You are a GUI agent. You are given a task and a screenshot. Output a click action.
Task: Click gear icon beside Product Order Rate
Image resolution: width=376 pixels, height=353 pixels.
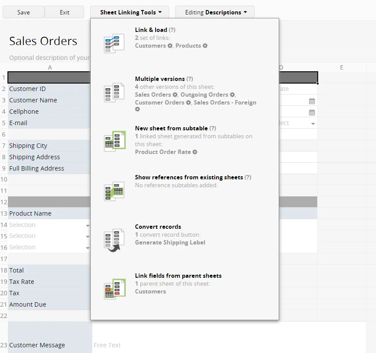[x=195, y=152]
